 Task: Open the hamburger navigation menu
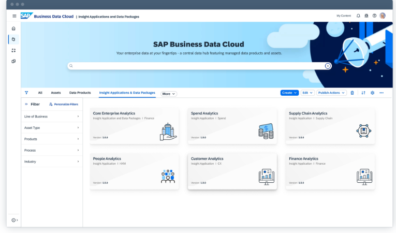click(14, 16)
